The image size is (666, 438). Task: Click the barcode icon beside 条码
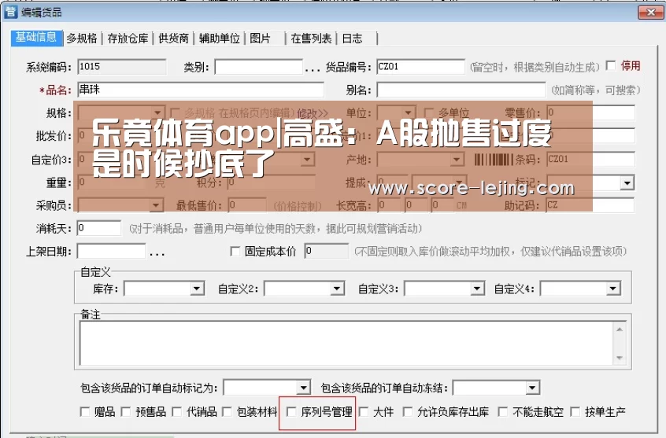494,160
